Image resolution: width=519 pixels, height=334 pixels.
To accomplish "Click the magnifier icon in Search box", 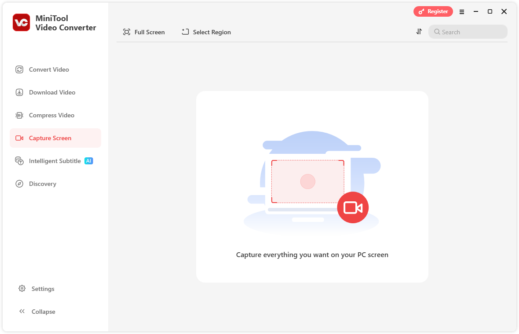I will coord(437,32).
